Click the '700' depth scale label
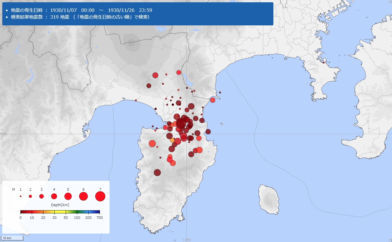The width and height of the screenshot is (392, 242). [100, 218]
